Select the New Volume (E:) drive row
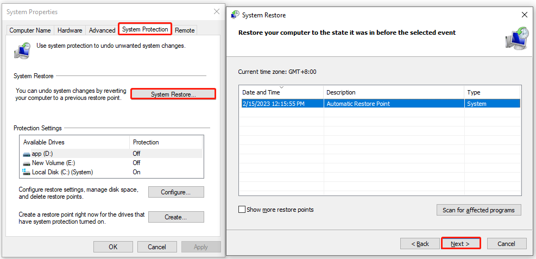The width and height of the screenshot is (536, 259). (111, 163)
